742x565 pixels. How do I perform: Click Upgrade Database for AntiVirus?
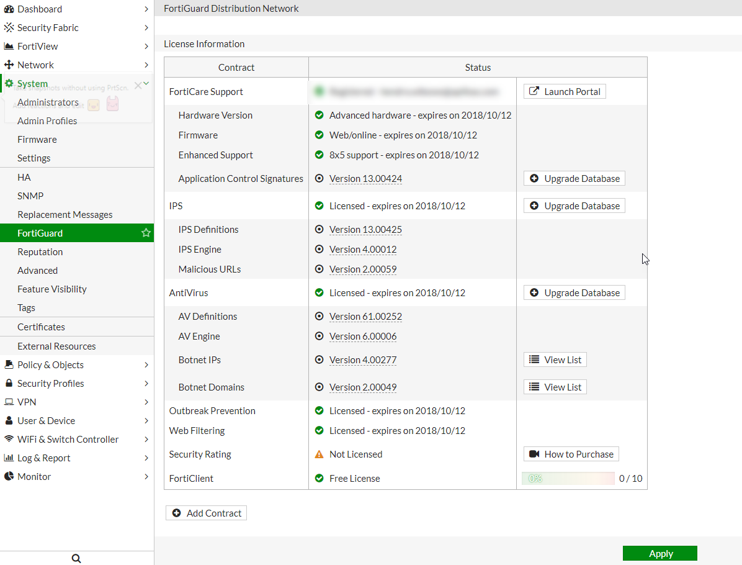pos(574,292)
